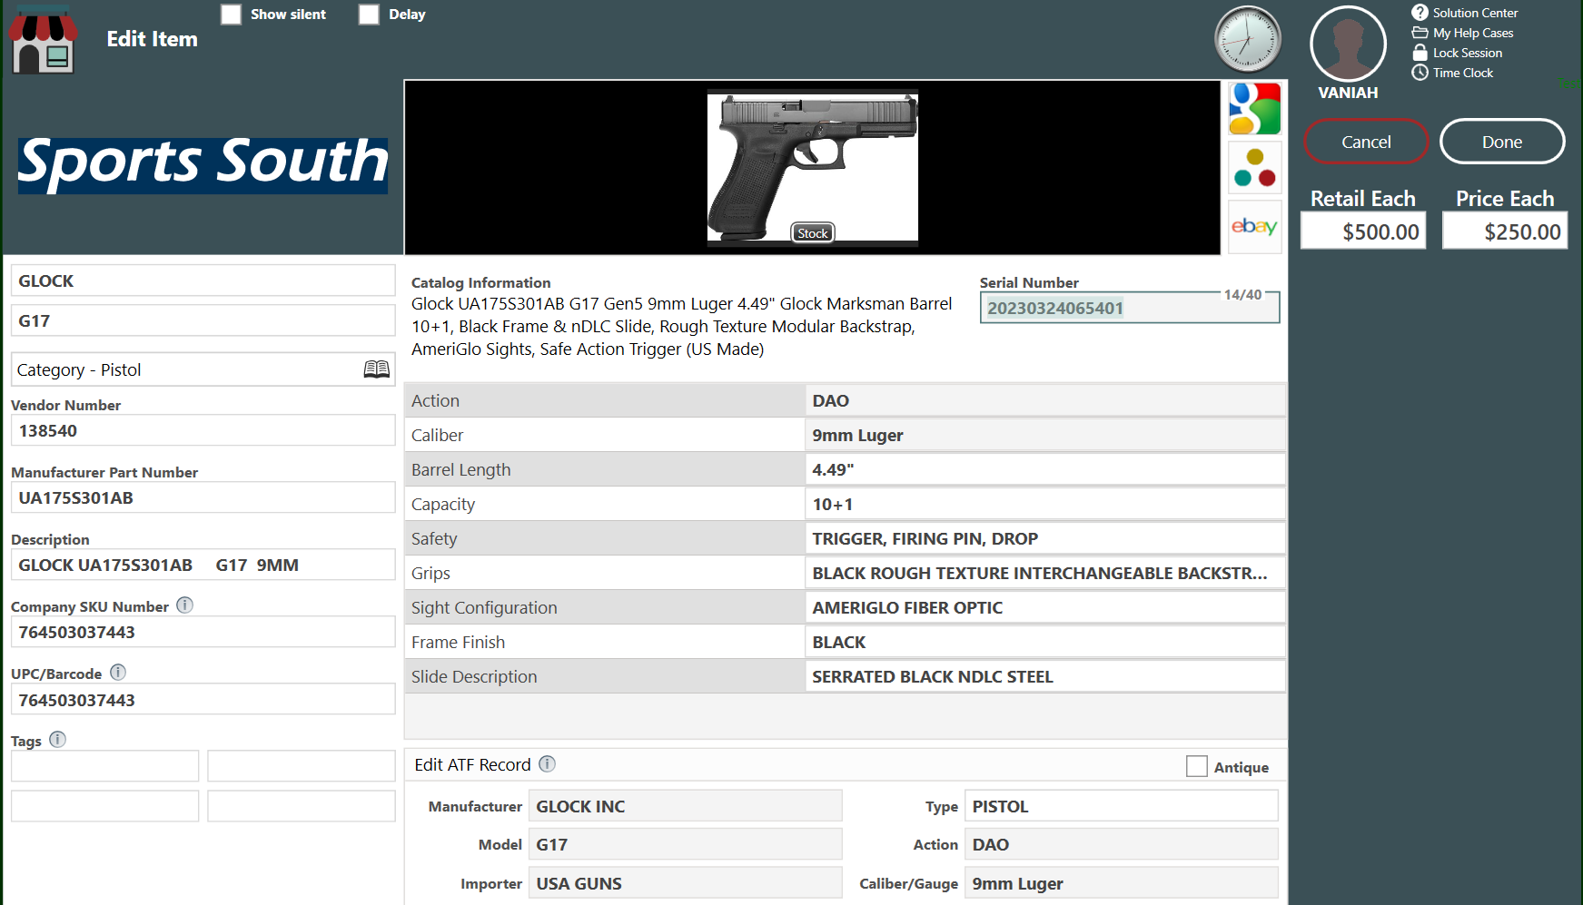
Task: Edit the Retail Each price field
Action: pos(1363,231)
